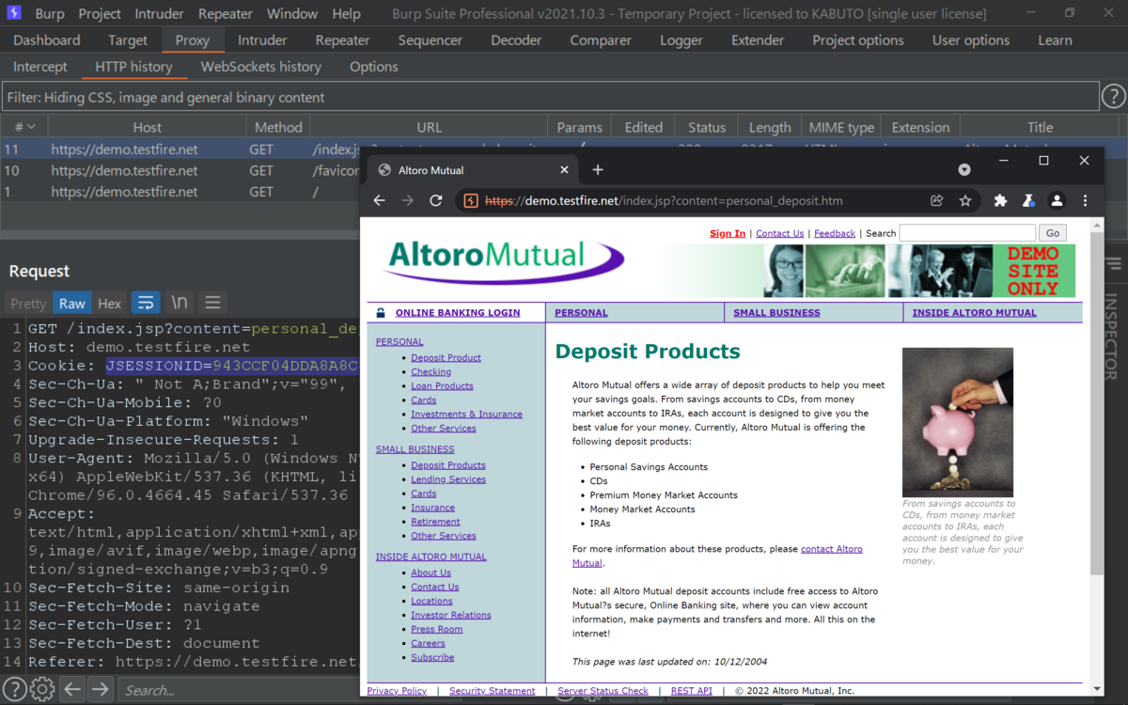Open the SMALL BUSINESS top navigation tab
Screen dimensions: 1128x705
click(x=776, y=312)
